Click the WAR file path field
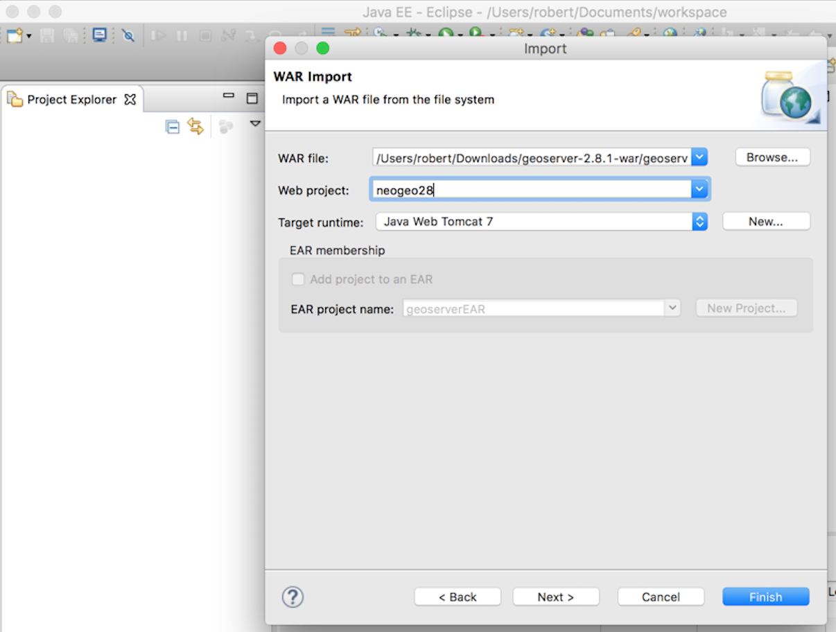Image resolution: width=836 pixels, height=632 pixels. pos(532,158)
